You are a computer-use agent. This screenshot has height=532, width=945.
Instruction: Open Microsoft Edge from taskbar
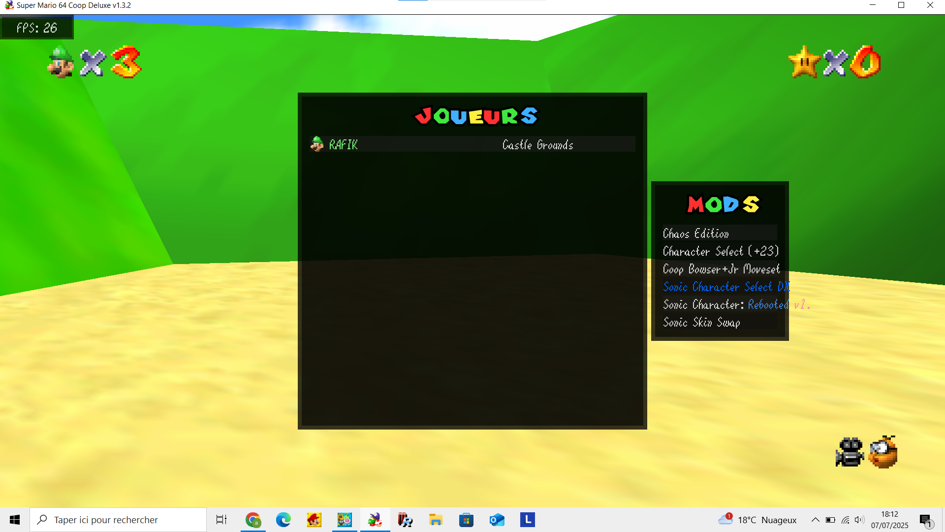[283, 520]
